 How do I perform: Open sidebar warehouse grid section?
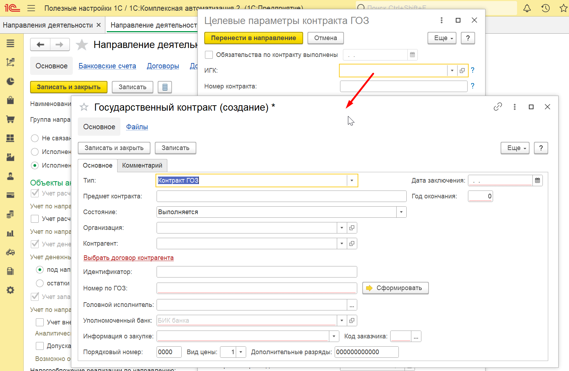[x=10, y=138]
